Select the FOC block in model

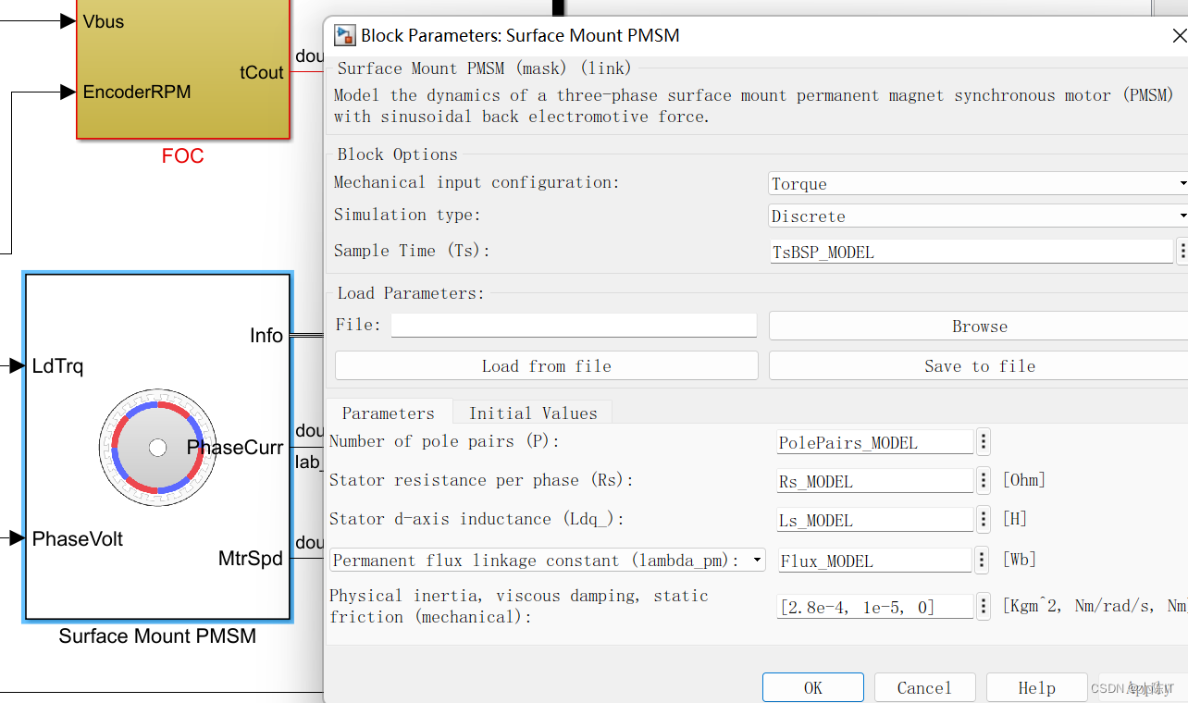coord(182,69)
